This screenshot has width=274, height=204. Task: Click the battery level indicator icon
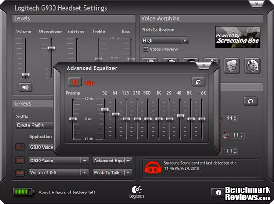23,192
